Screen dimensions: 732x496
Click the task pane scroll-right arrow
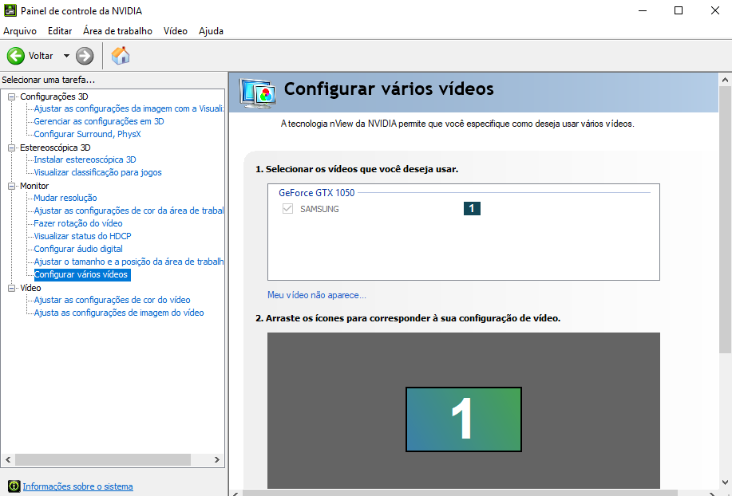point(216,459)
